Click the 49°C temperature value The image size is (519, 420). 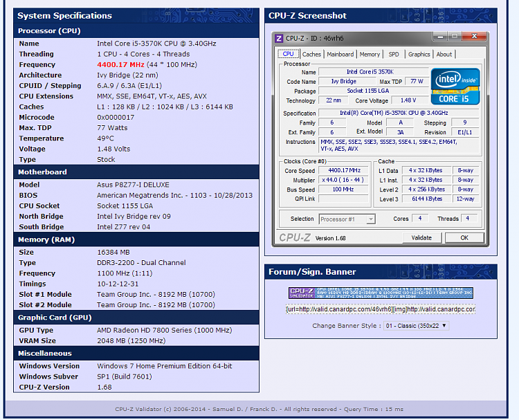105,138
